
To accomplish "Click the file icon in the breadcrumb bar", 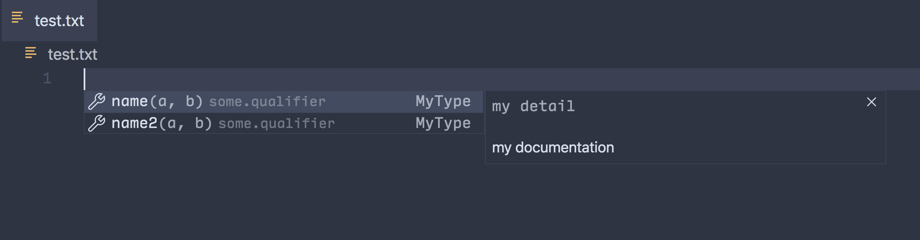I will [x=31, y=53].
